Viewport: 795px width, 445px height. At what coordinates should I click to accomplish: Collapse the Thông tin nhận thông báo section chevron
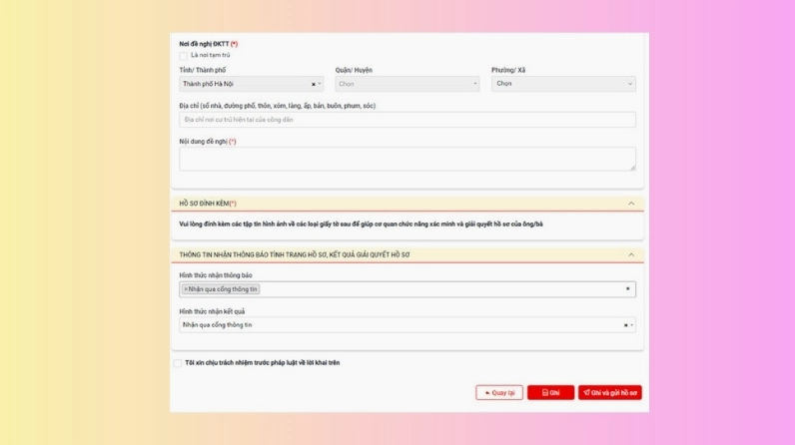pyautogui.click(x=630, y=255)
